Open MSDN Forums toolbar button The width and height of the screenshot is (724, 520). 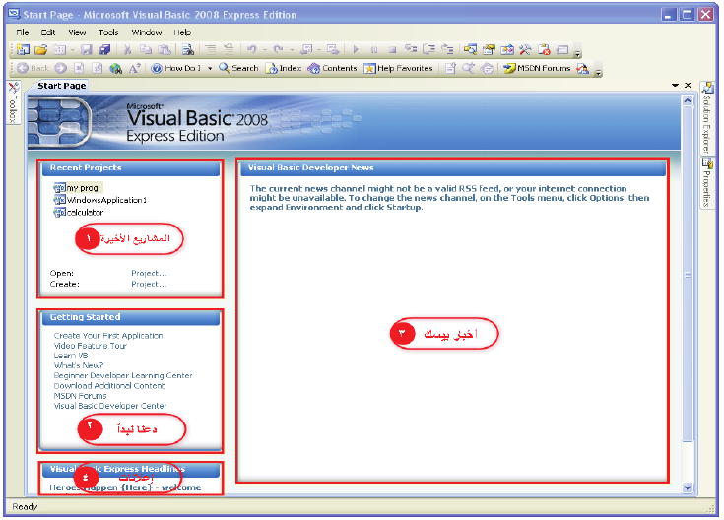click(537, 68)
